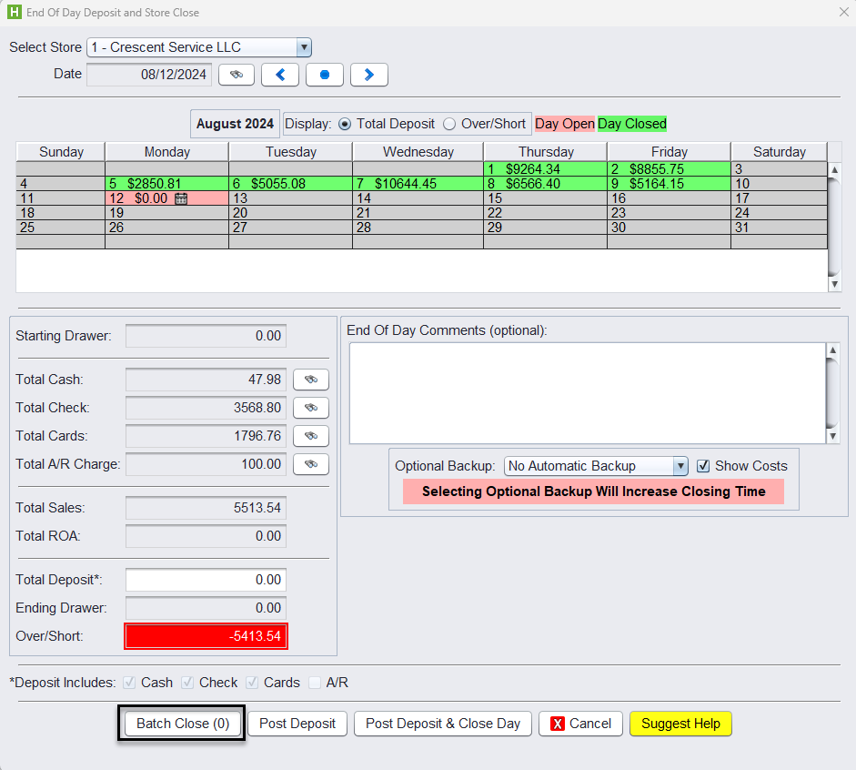Select Thursday 8 with $6566.40 in calendar

click(x=544, y=184)
